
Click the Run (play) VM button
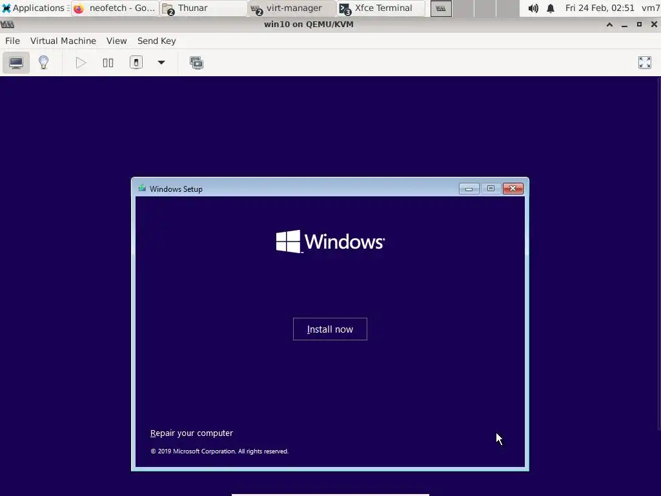click(x=81, y=63)
